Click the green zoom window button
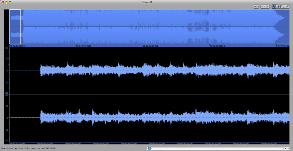 pyautogui.click(x=10, y=2)
